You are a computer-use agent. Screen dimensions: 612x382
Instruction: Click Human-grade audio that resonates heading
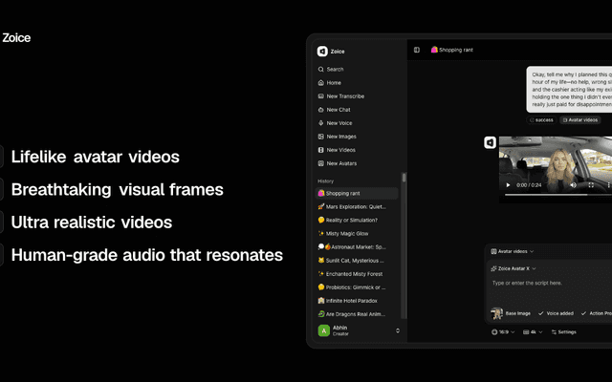pyautogui.click(x=146, y=255)
